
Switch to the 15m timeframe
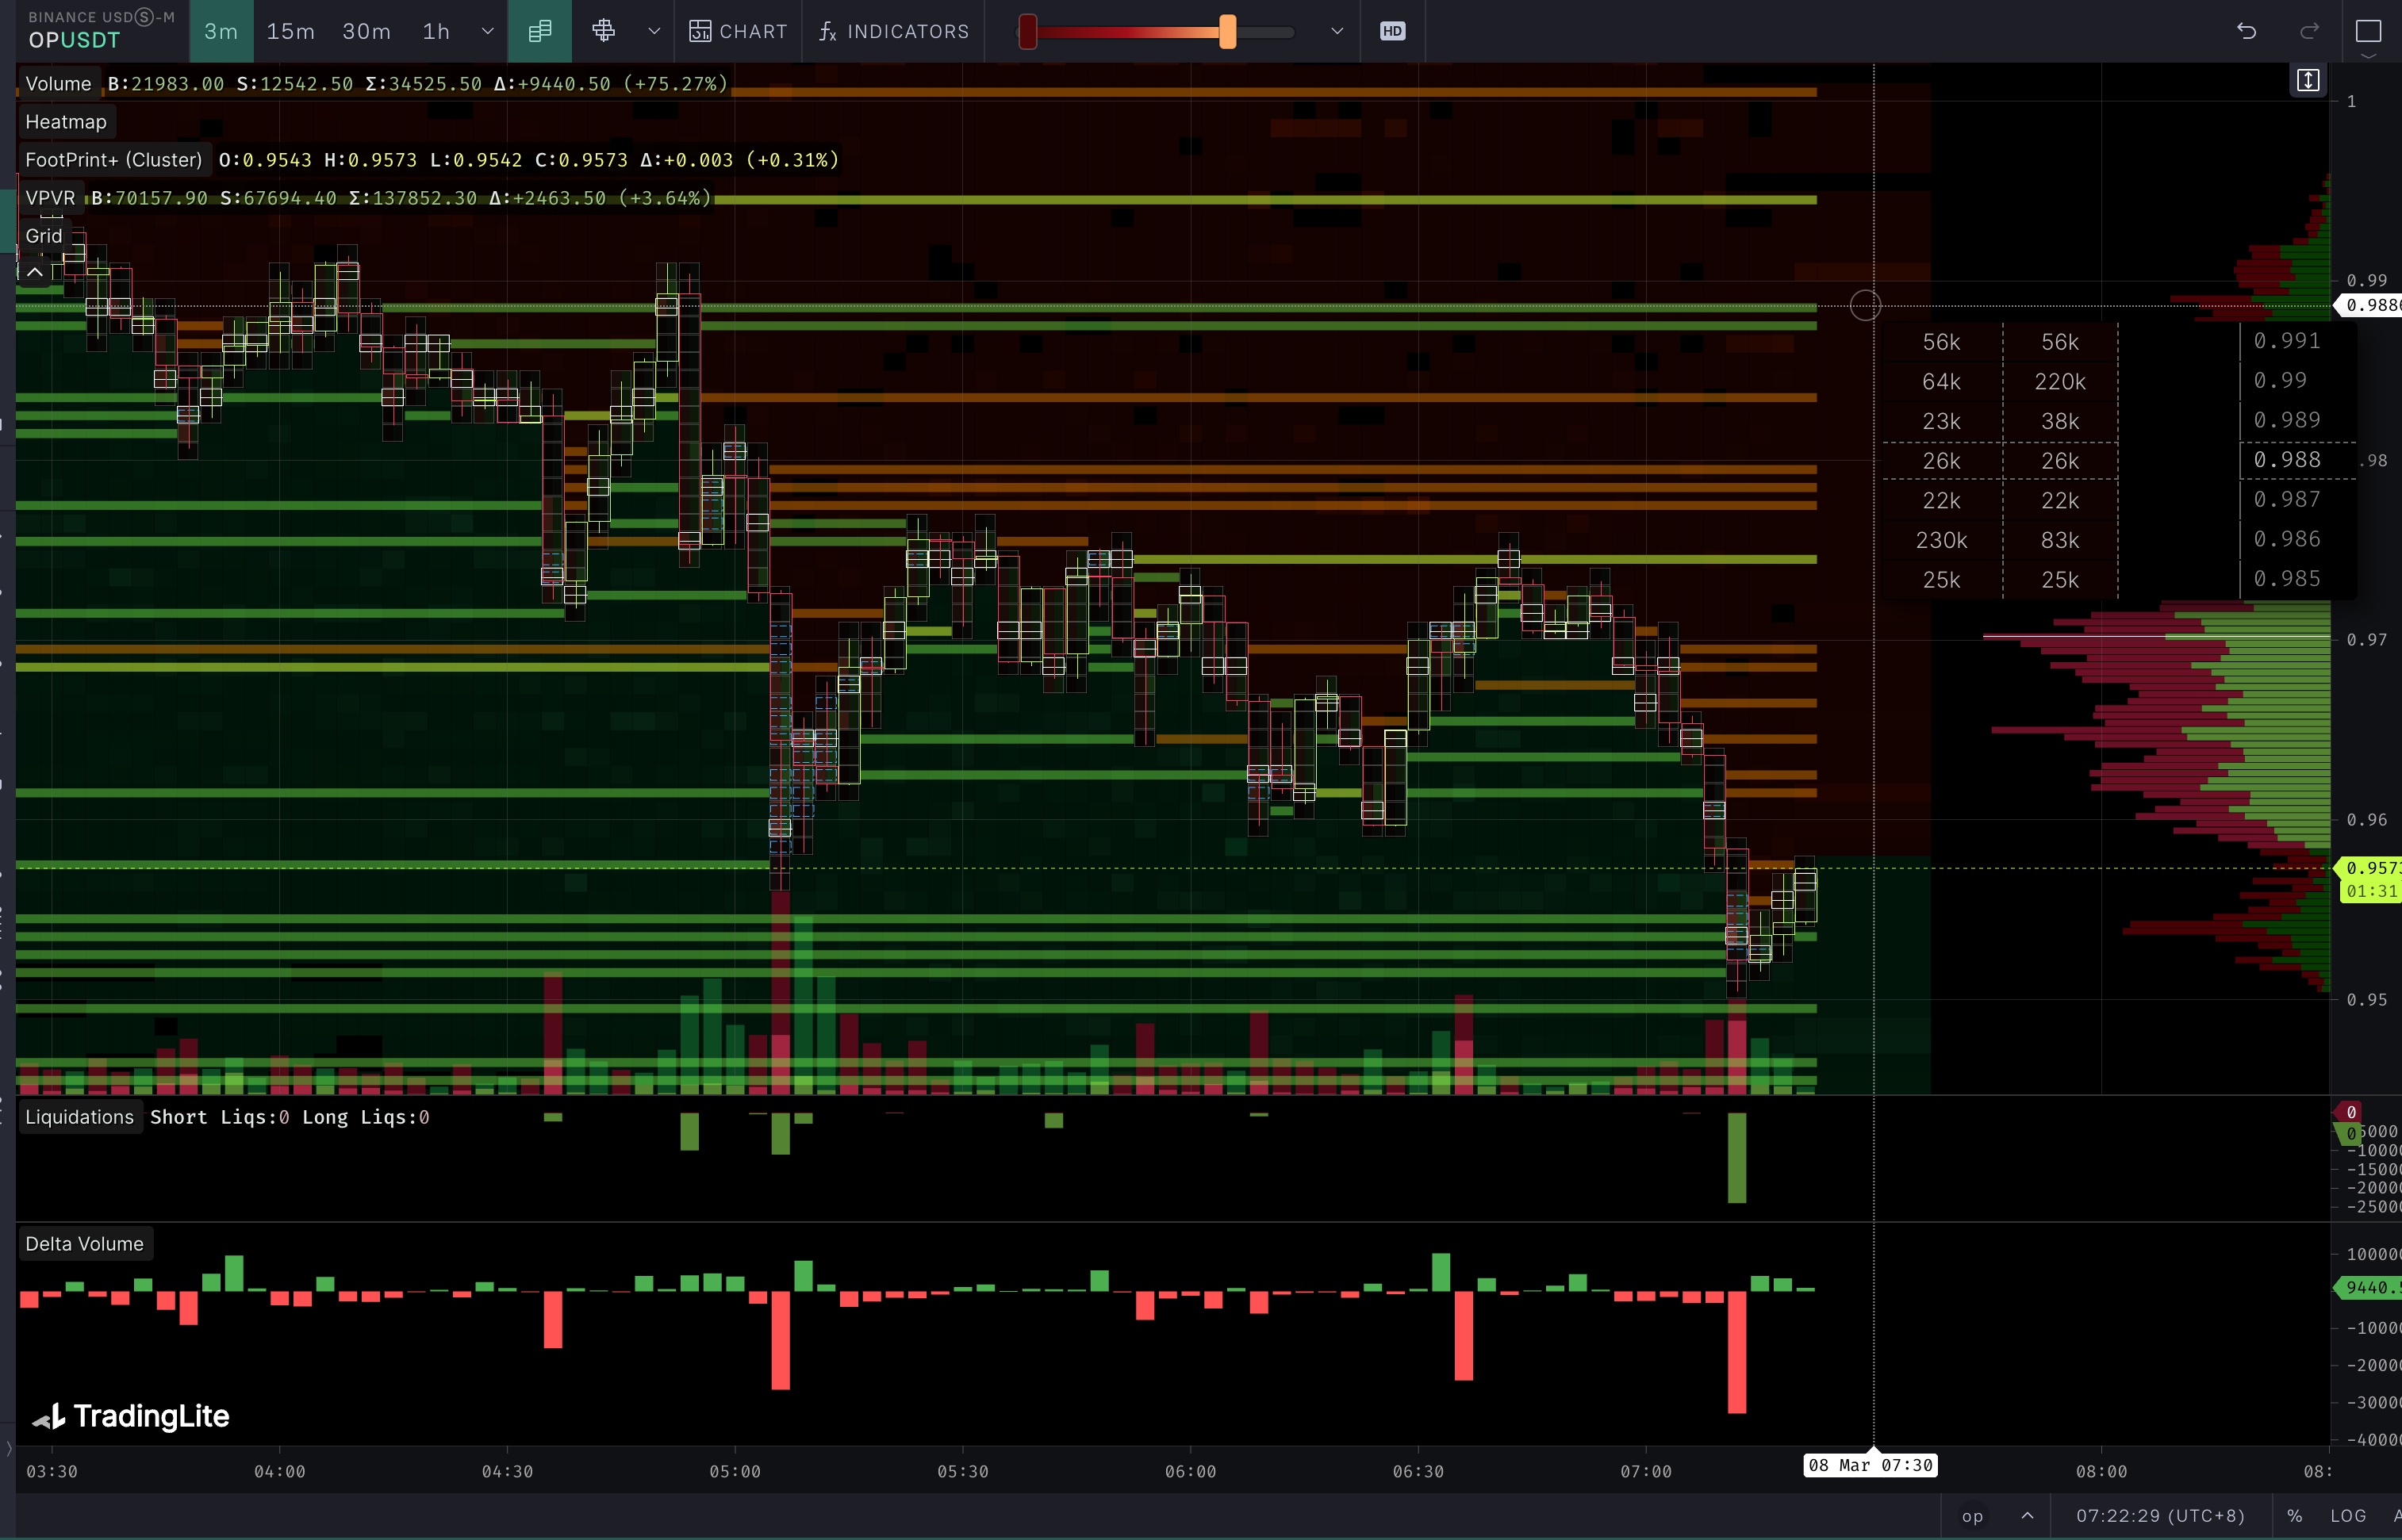pos(290,31)
